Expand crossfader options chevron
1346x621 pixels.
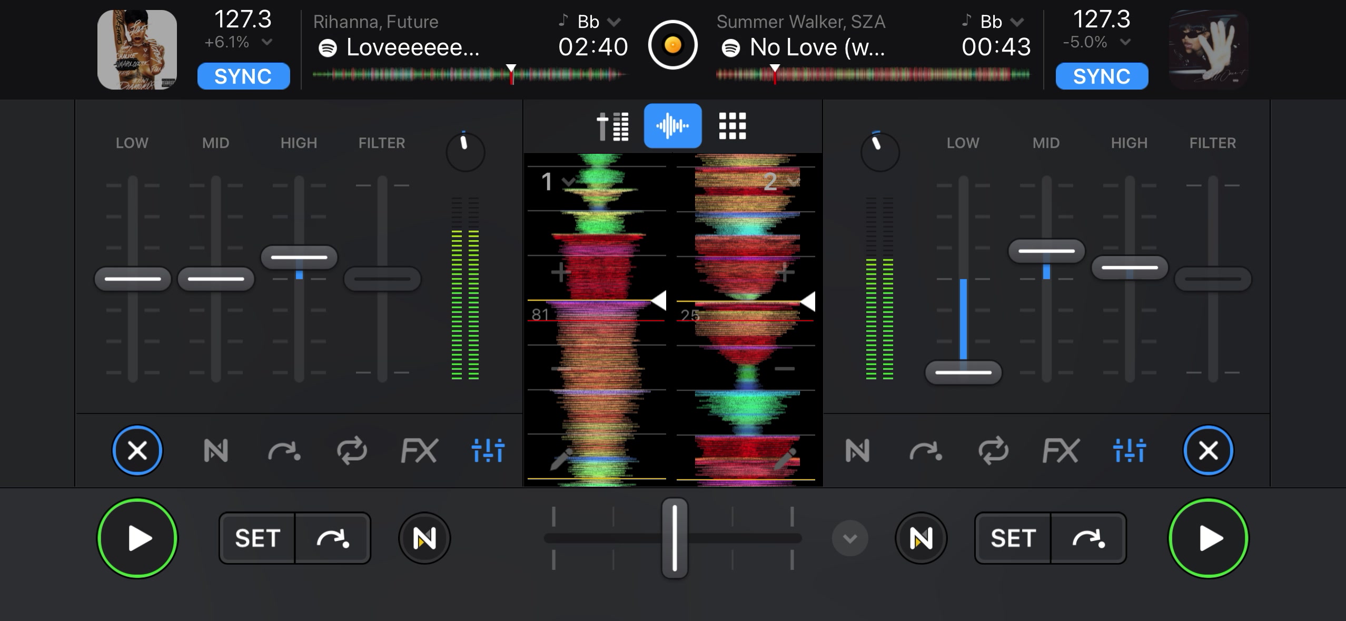(850, 538)
